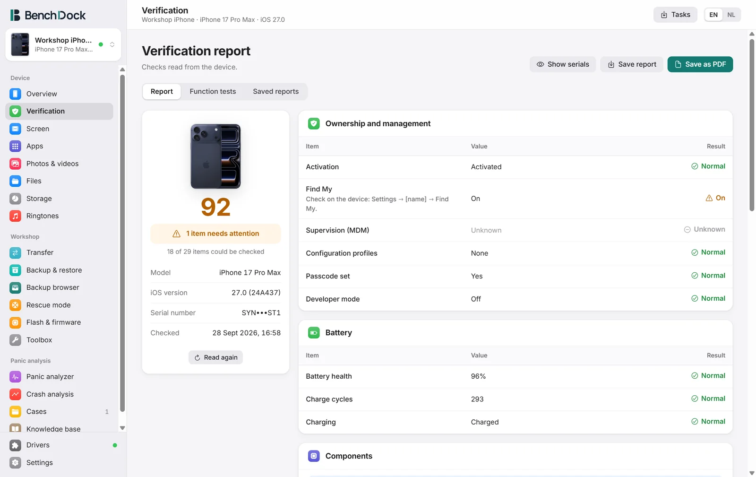The height and width of the screenshot is (477, 756).
Task: Click the Supervision (MDM) Unknown result
Action: pos(704,230)
